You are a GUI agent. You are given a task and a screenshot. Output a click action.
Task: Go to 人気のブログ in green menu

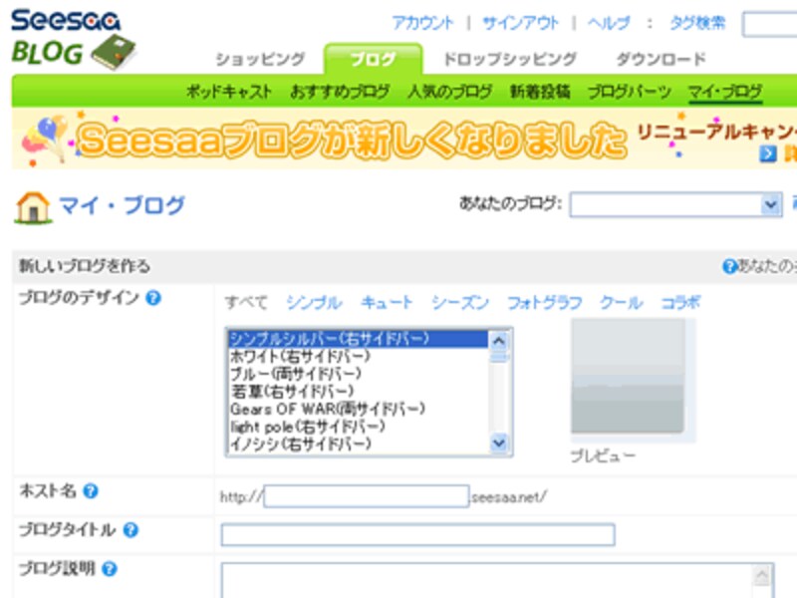450,92
